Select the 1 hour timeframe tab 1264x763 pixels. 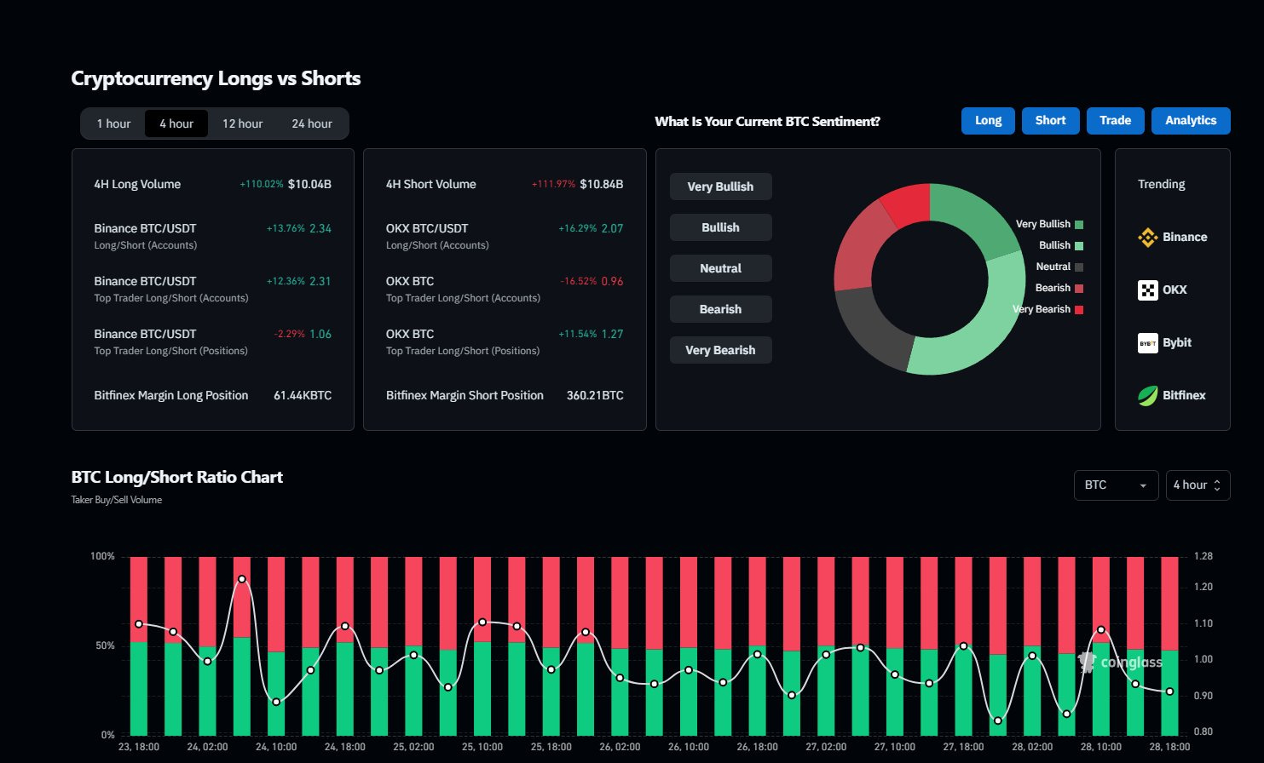[x=113, y=123]
